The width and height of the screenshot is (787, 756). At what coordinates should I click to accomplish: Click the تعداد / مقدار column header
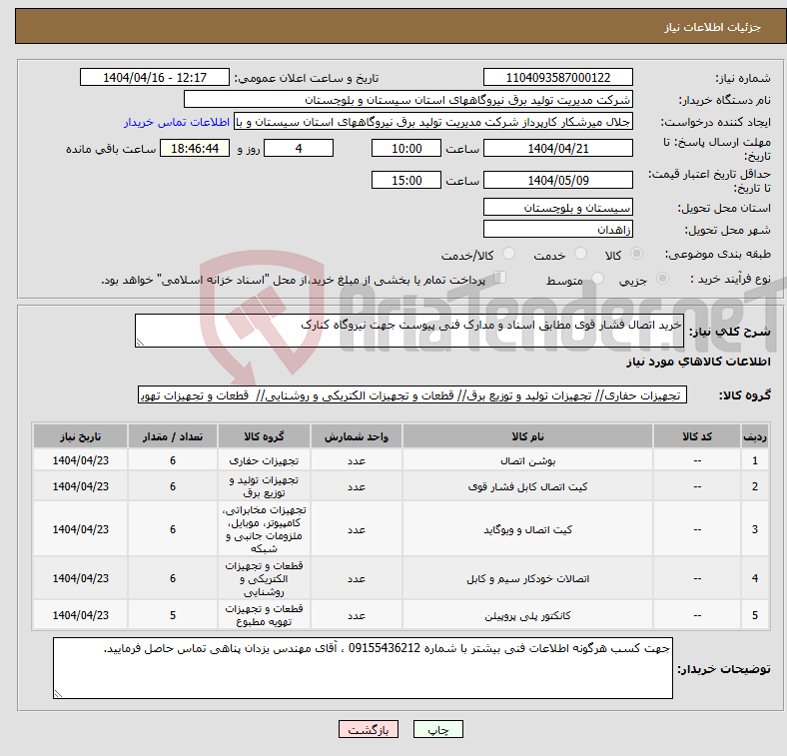(173, 436)
